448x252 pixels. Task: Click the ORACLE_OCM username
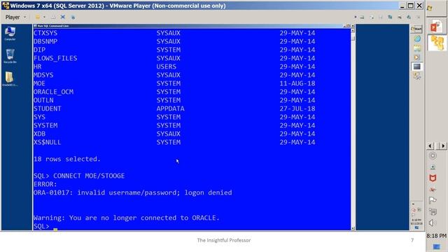(53, 92)
